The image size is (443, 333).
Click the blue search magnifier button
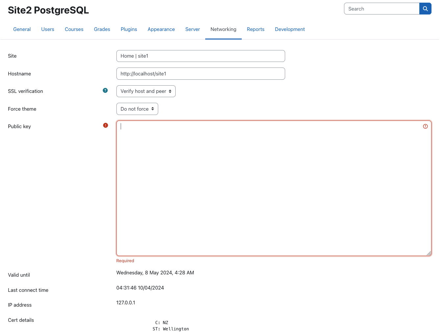click(425, 9)
